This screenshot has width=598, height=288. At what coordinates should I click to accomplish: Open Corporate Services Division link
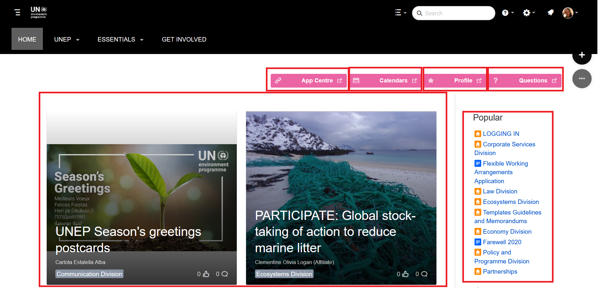(505, 149)
